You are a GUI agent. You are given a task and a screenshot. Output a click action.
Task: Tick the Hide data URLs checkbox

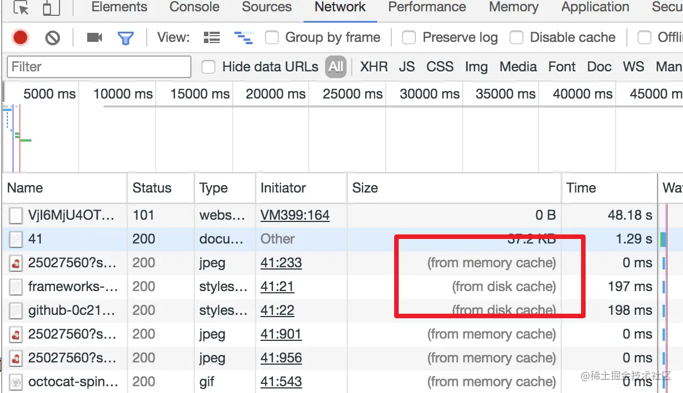tap(209, 67)
